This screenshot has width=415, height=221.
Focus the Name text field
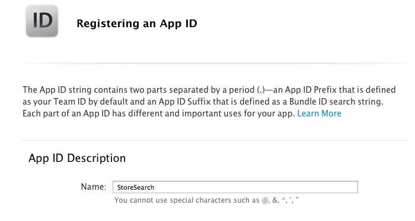(x=235, y=187)
